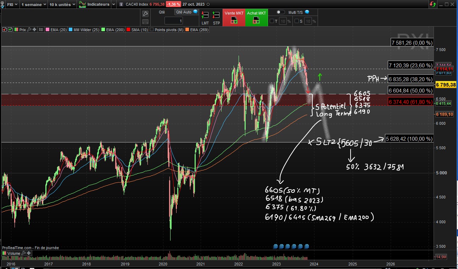
Task: Click the red down-arrow icon on indicator bar
Action: tap(4, 30)
